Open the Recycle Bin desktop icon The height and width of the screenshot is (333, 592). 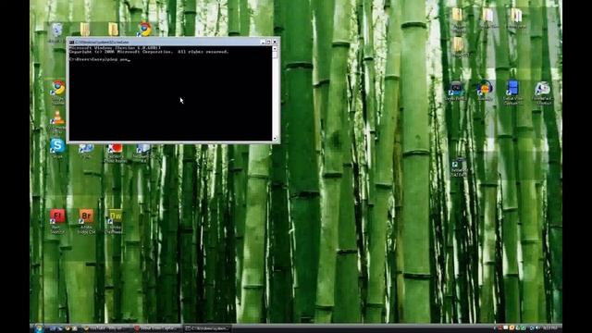pos(56,30)
